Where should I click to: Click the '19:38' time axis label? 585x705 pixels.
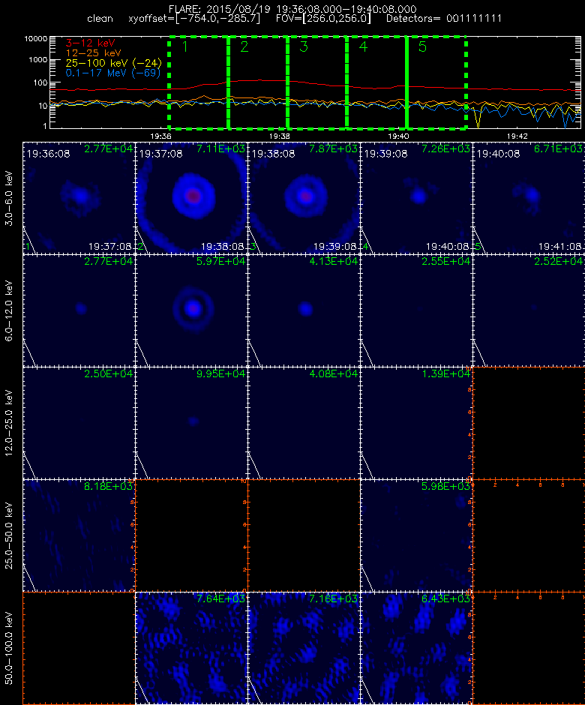279,136
